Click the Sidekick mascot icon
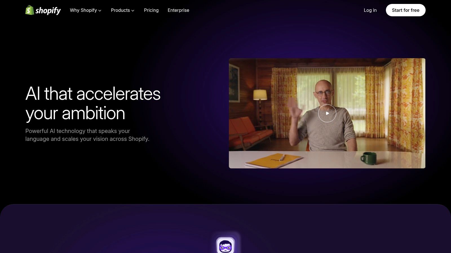Image resolution: width=451 pixels, height=253 pixels. [225, 245]
